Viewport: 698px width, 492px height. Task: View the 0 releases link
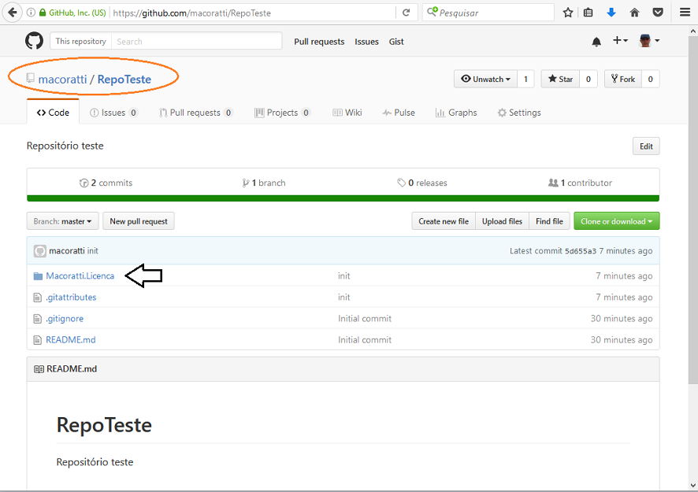[422, 183]
